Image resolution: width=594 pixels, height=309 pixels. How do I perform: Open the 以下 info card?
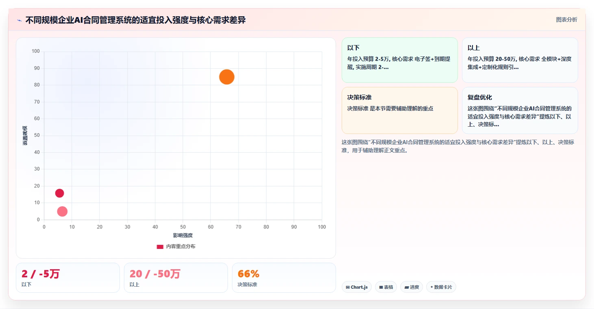(x=400, y=60)
